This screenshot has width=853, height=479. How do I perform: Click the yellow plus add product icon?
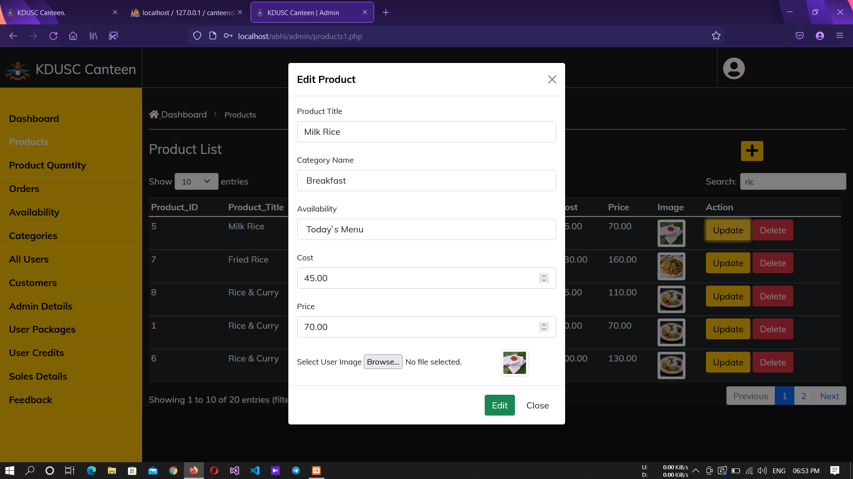(752, 151)
